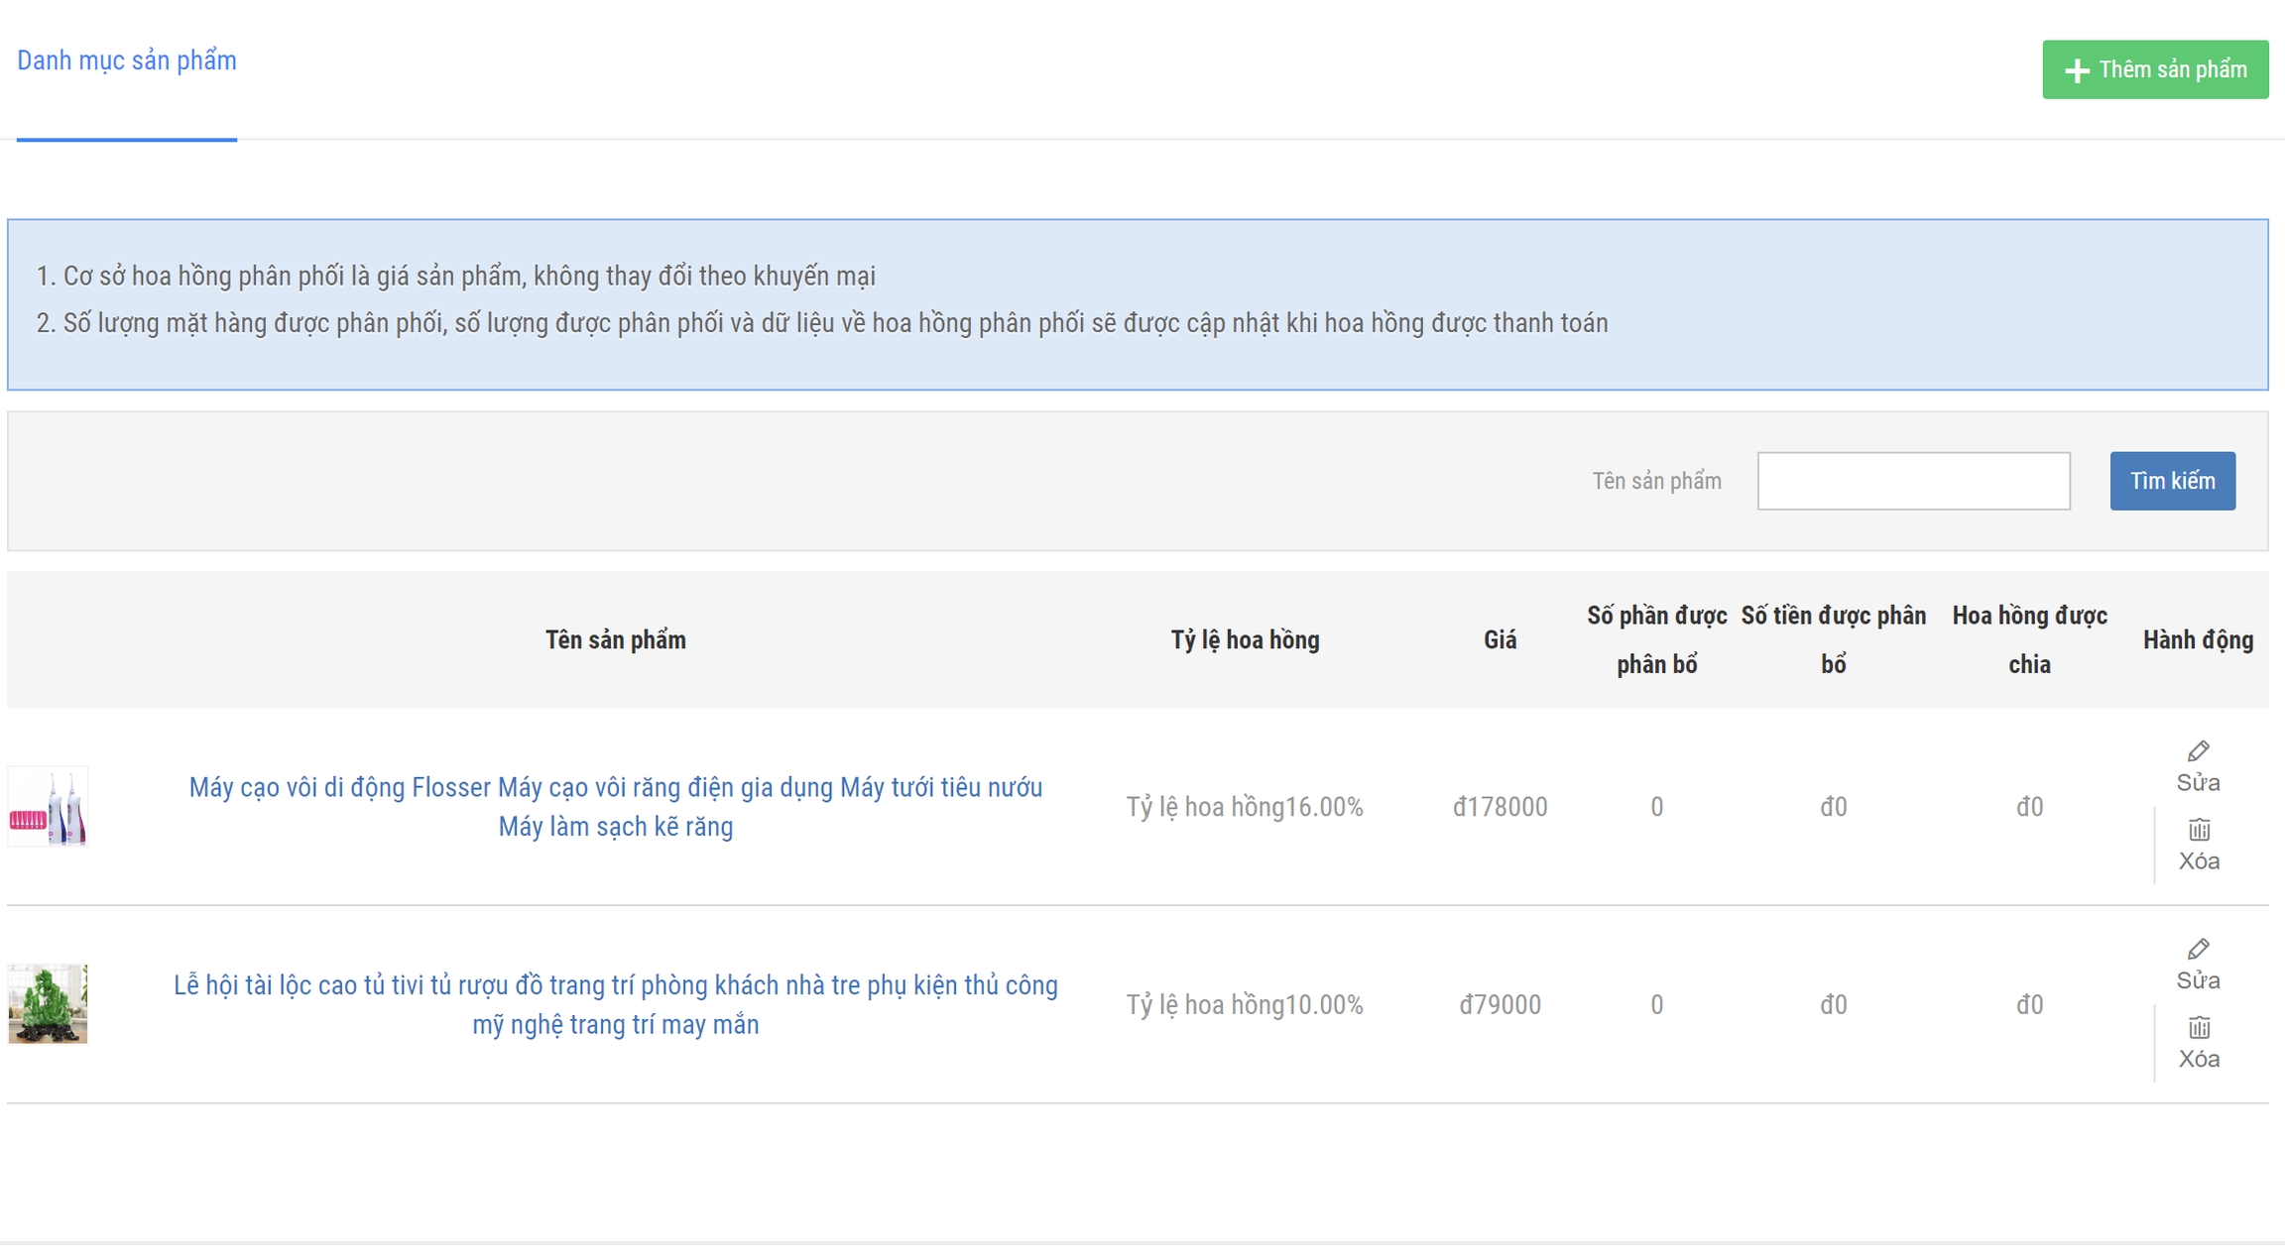Click the trash icon for Lễ hội tài lộc product

2199,1027
